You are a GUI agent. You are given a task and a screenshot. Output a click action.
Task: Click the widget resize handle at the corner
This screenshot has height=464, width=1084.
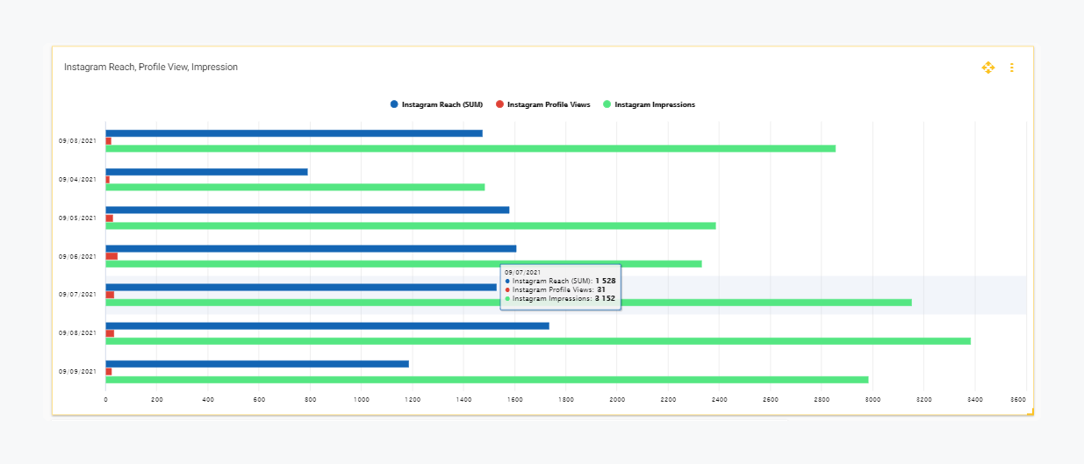1030,411
